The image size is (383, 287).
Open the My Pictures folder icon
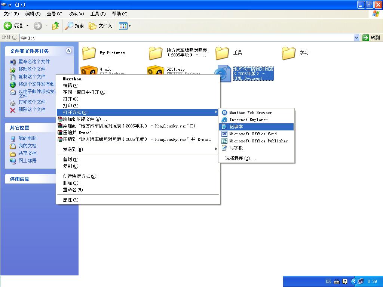(89, 53)
